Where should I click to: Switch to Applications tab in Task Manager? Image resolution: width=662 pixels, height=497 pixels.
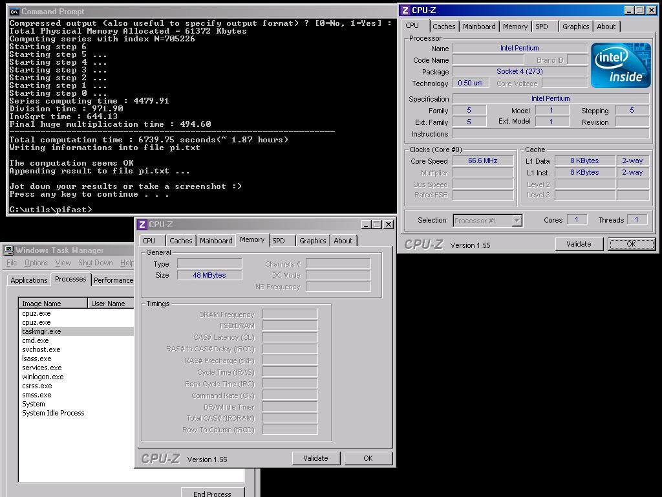tap(28, 280)
